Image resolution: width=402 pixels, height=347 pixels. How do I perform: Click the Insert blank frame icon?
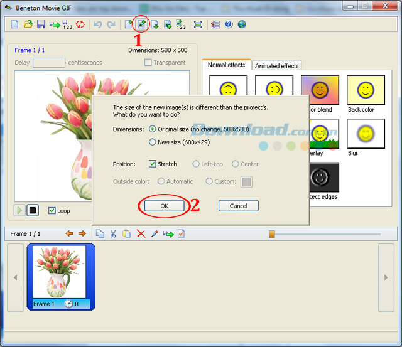128,24
